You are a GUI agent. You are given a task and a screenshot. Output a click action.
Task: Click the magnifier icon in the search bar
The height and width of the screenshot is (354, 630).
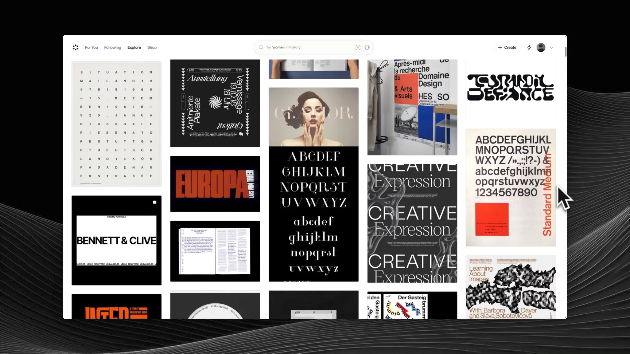[x=261, y=47]
